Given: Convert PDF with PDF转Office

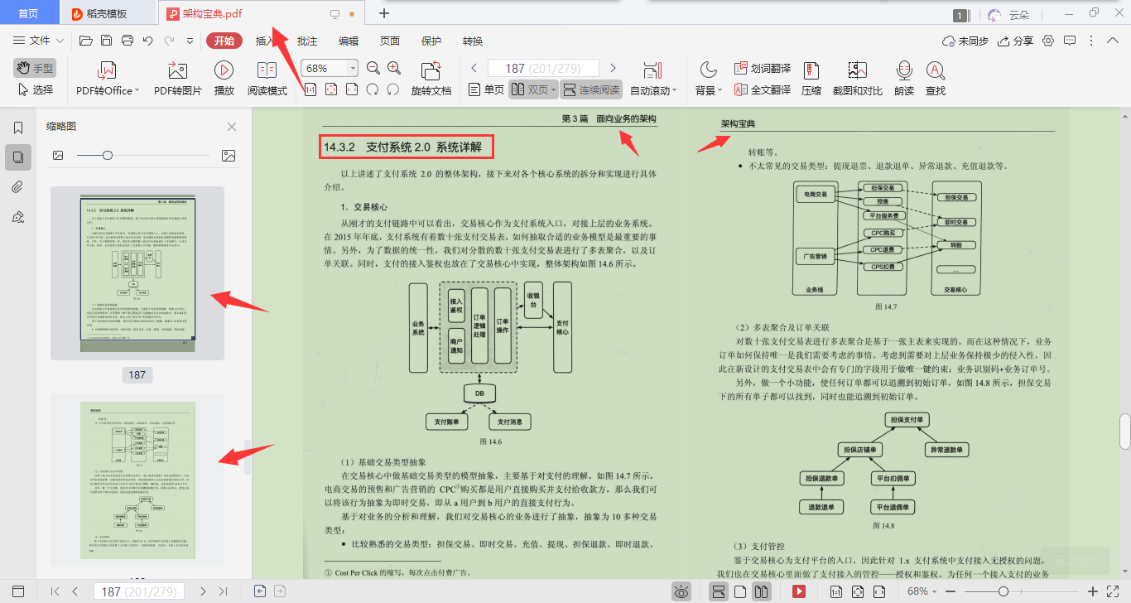Looking at the screenshot, I should 108,80.
